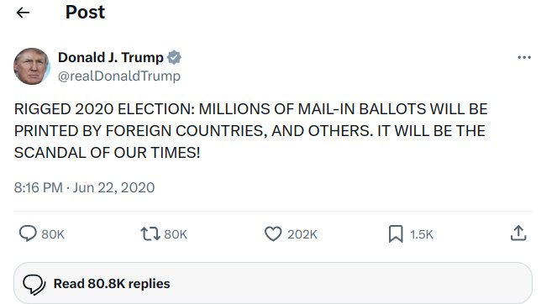This screenshot has width=541, height=304.
Task: Repost using the retweet arrows icon
Action: pos(150,234)
